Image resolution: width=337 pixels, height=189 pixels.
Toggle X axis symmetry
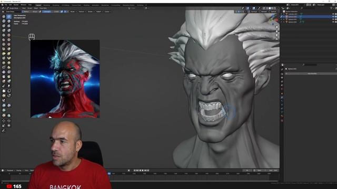click(239, 12)
